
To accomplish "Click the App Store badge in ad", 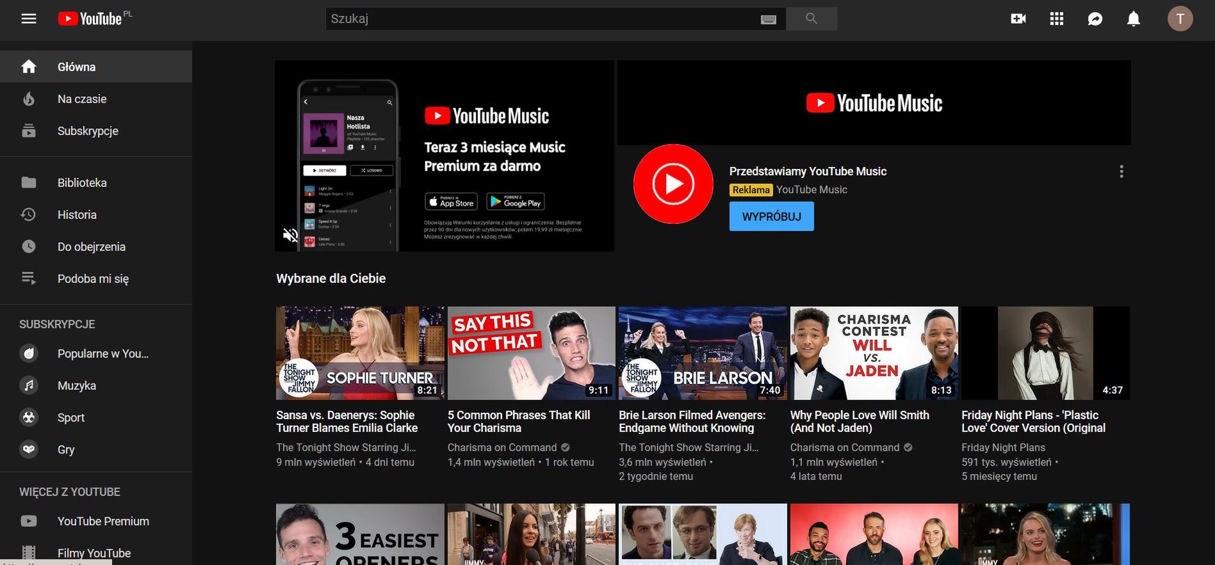I will pos(452,202).
